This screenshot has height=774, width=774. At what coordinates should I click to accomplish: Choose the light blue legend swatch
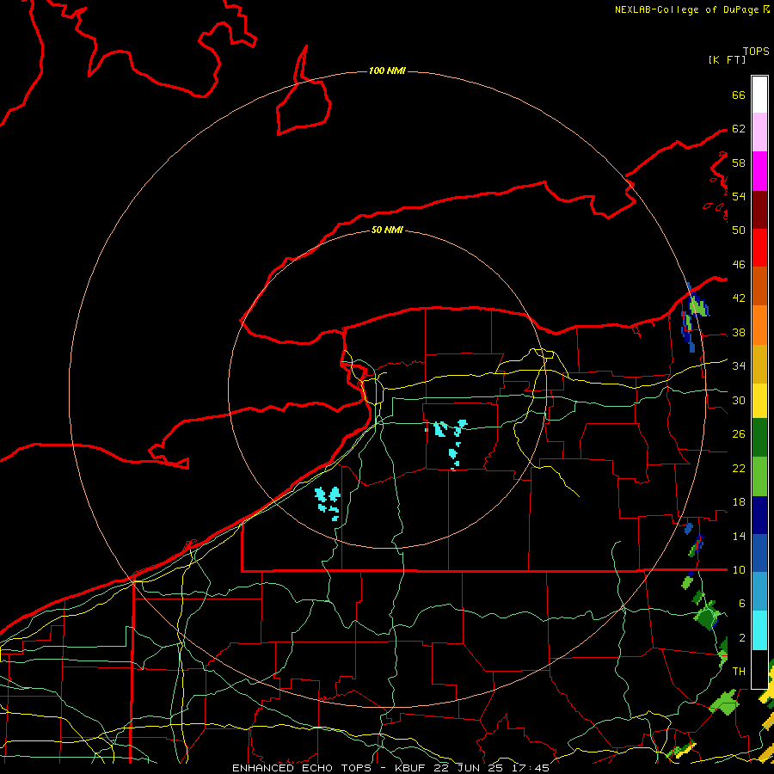759,592
